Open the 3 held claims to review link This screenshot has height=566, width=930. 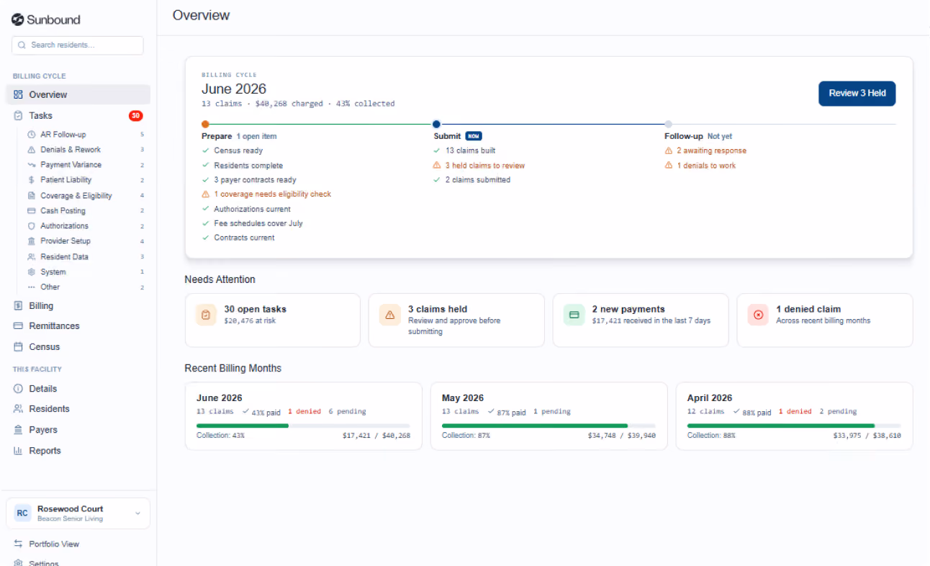tap(485, 166)
